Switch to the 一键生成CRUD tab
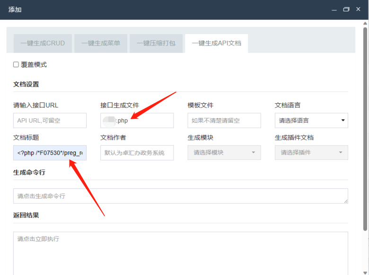Screen dimensions: 369x275 click(43, 44)
